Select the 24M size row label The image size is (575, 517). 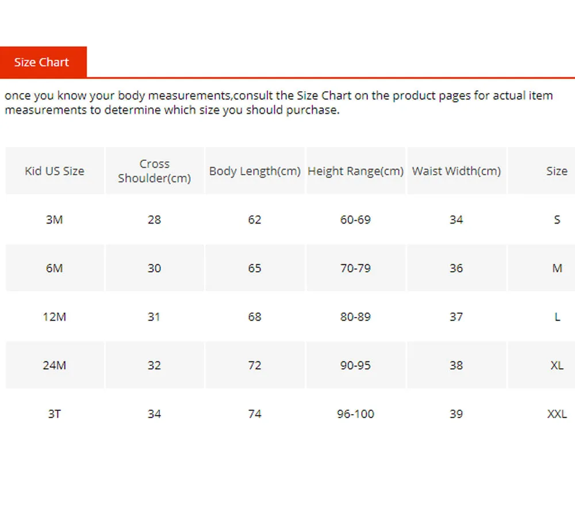pyautogui.click(x=55, y=365)
